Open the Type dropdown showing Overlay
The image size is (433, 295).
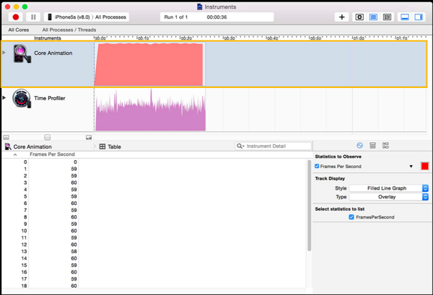389,197
